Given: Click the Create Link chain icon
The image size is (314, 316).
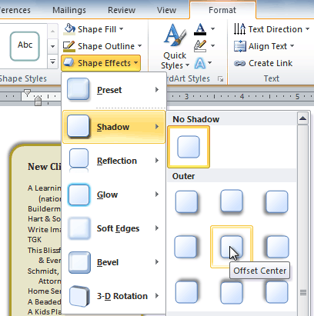Looking at the screenshot, I should click(239, 63).
